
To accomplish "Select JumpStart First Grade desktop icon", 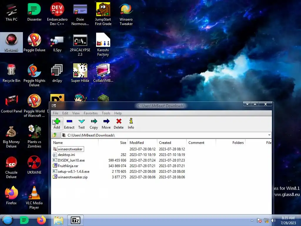I will [103, 14].
